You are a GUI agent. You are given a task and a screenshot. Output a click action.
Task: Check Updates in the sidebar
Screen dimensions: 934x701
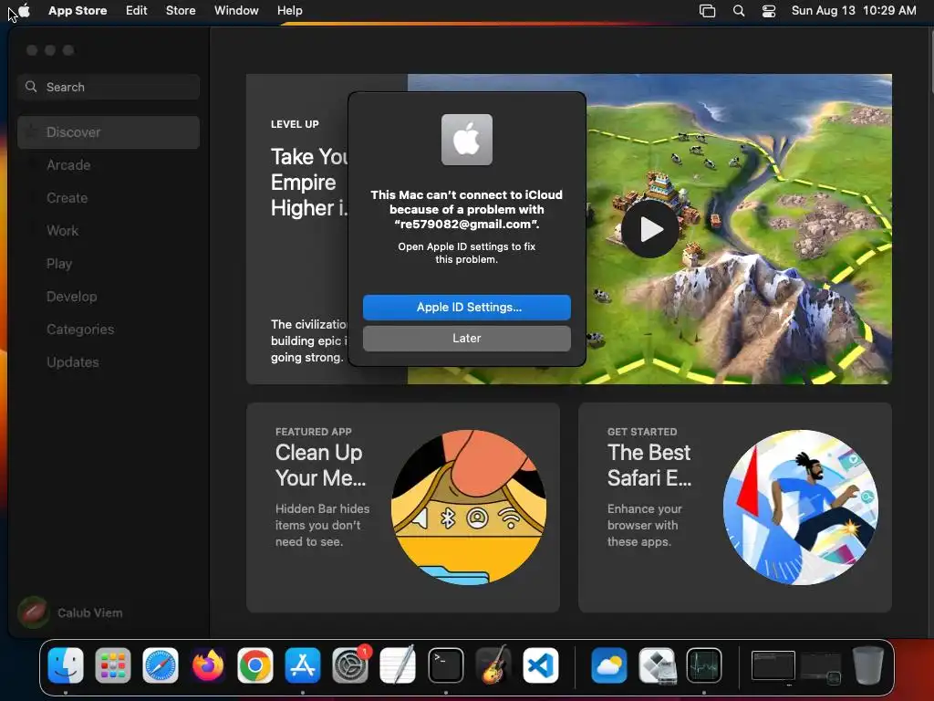tap(73, 361)
